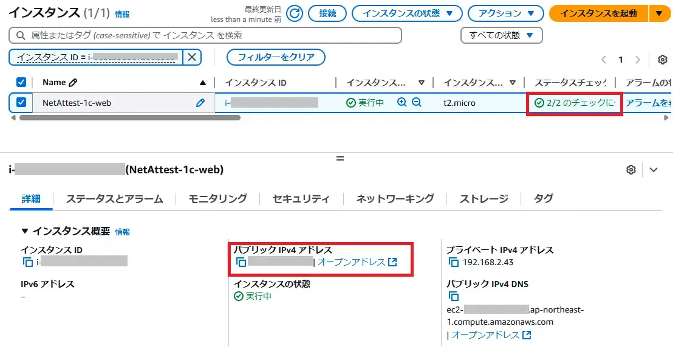Remove the インスタンス ID filter with X
This screenshot has width=673, height=346.
pos(191,57)
